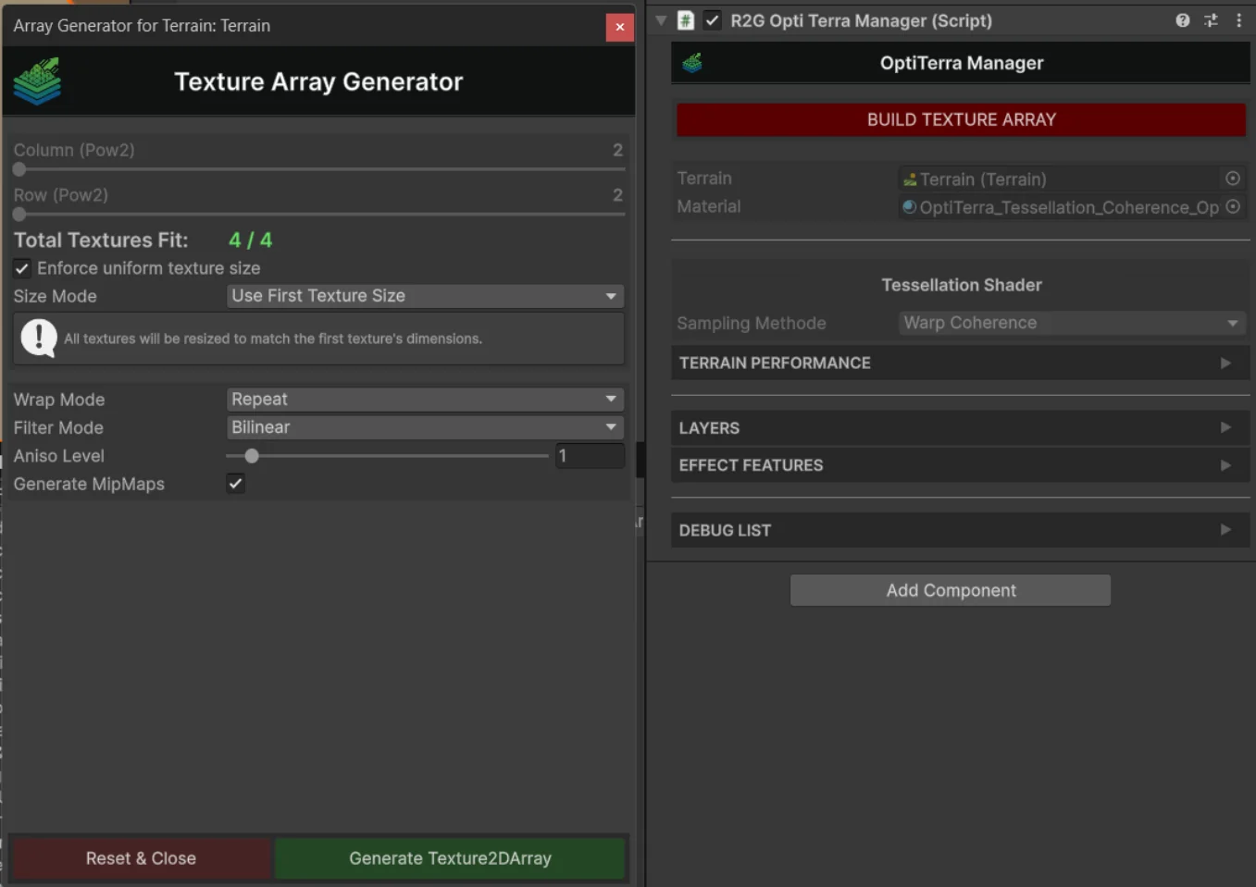Click the 'Array Generator for Terrain: Terrain' title
Viewport: 1256px width, 887px height.
pyautogui.click(x=142, y=26)
